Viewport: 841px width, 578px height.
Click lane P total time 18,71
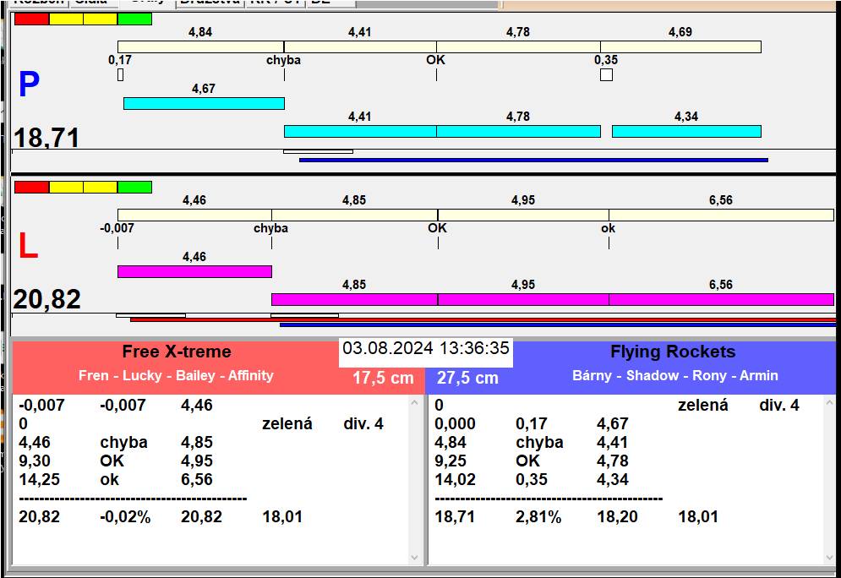[x=46, y=137]
